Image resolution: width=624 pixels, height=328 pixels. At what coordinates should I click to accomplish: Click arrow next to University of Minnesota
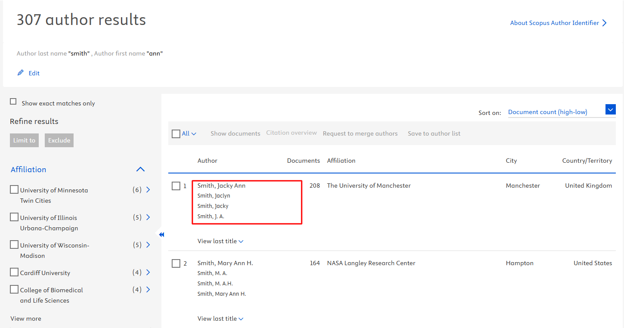pyautogui.click(x=148, y=190)
